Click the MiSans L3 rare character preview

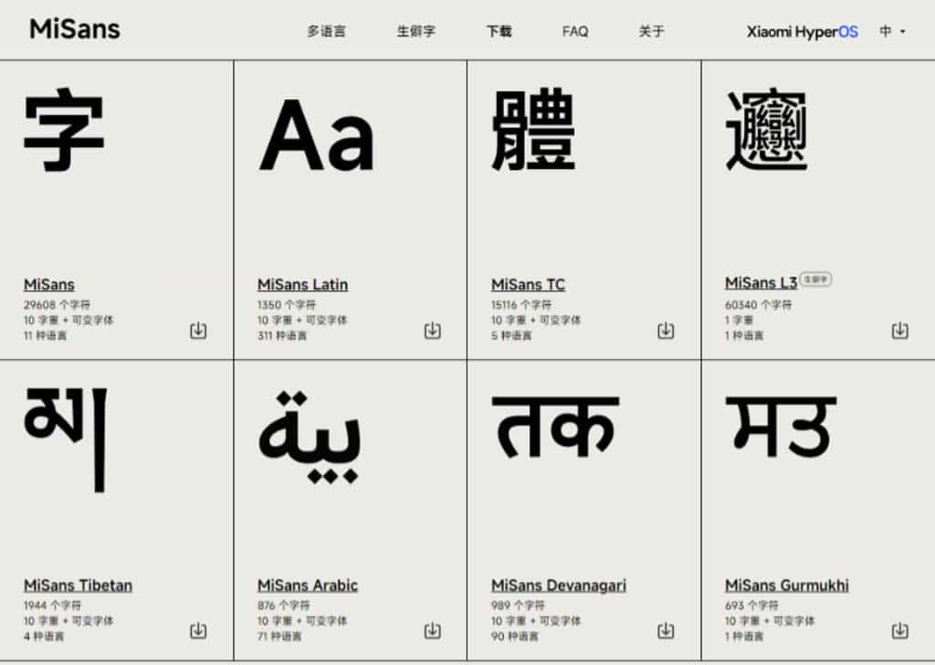[766, 130]
